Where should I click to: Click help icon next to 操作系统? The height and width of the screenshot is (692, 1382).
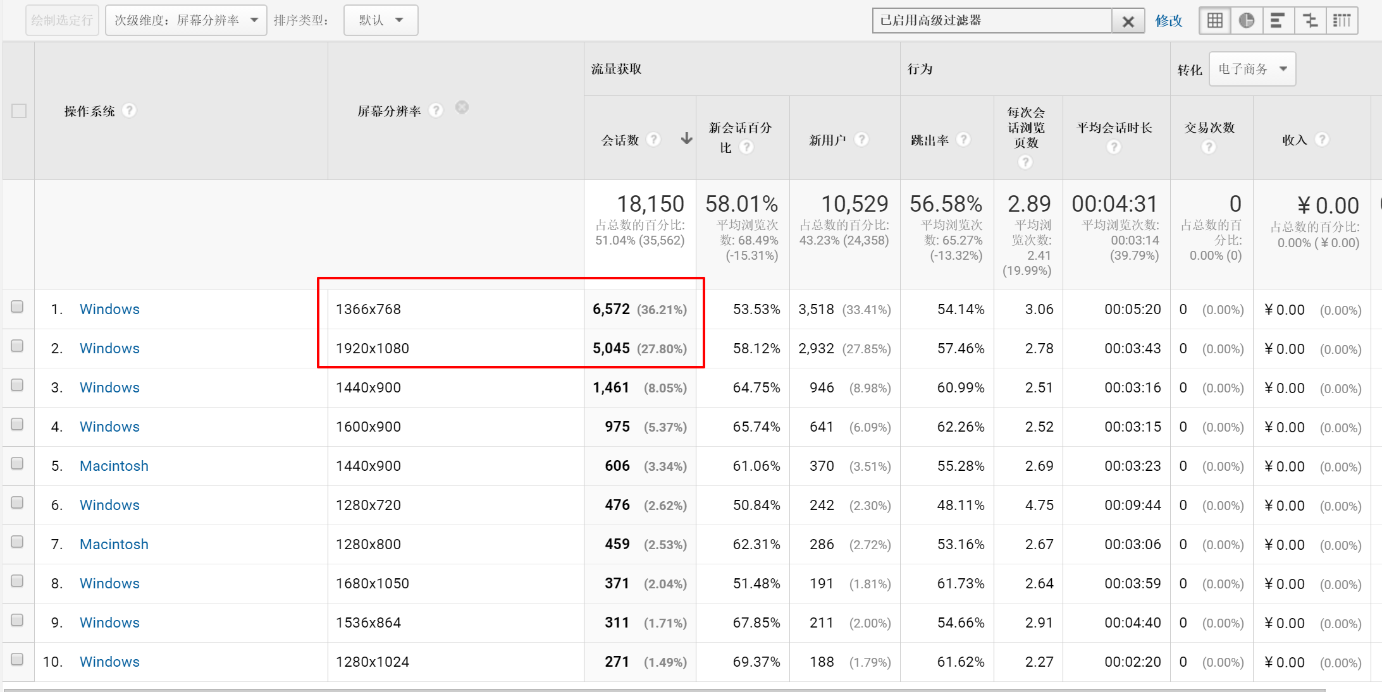click(x=129, y=111)
